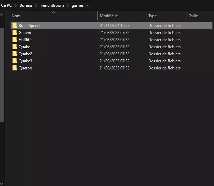This screenshot has width=214, height=186.
Task: Click BulletSpeed's Dossier de fichiers type
Action: [164, 26]
